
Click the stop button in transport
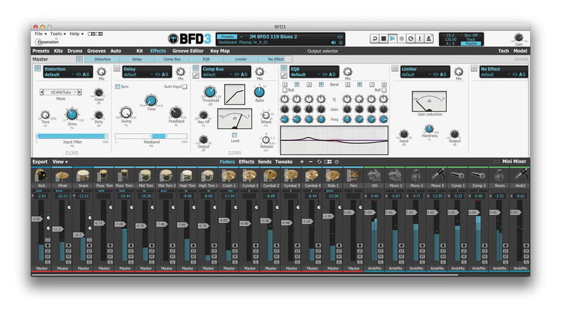[384, 38]
